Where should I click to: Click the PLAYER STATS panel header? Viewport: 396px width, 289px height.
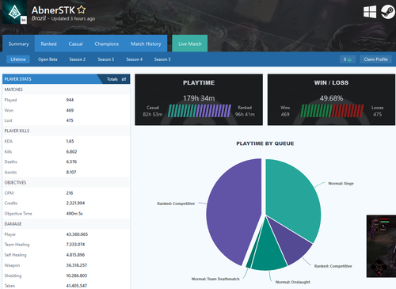(x=66, y=79)
